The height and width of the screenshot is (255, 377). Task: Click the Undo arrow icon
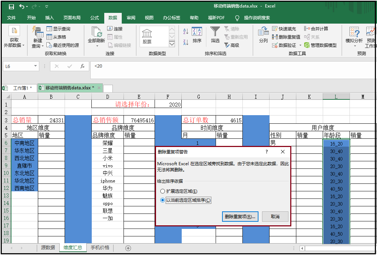click(22, 7)
